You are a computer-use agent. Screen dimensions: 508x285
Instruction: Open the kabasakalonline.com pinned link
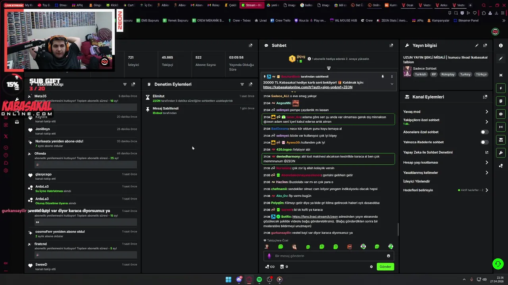pyautogui.click(x=308, y=87)
